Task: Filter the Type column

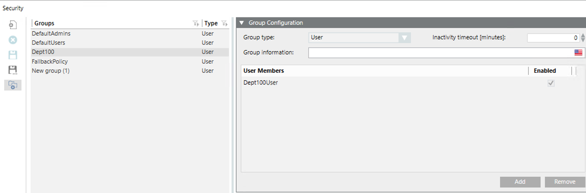Action: [x=224, y=23]
